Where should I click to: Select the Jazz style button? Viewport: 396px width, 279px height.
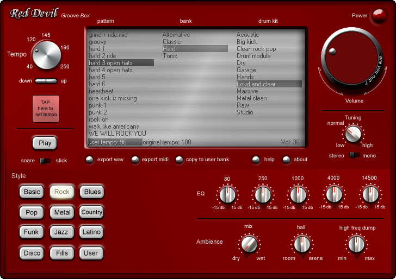[61, 232]
